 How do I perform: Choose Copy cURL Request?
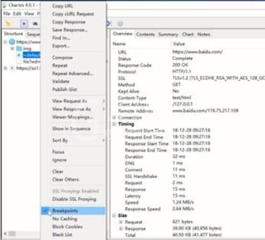73,14
